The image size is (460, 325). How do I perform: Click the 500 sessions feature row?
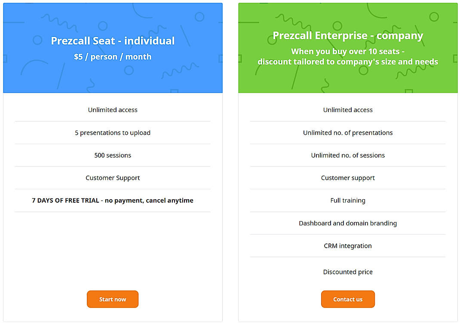pyautogui.click(x=113, y=155)
